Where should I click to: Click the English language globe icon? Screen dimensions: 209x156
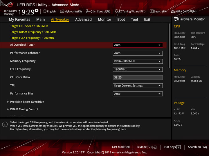[x=45, y=11]
